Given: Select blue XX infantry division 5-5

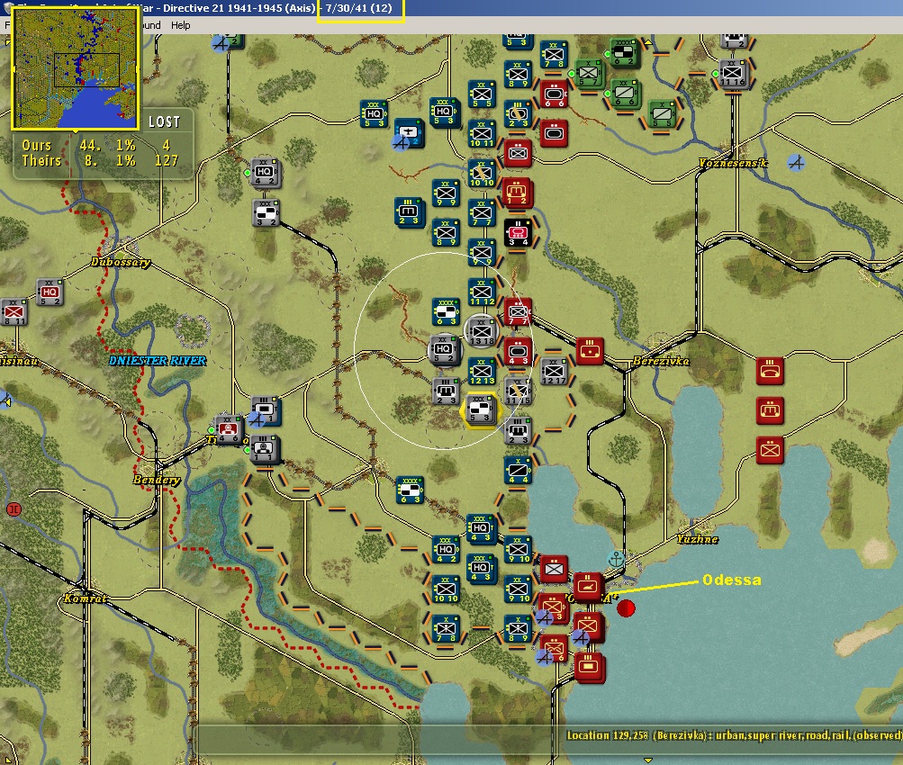Looking at the screenshot, I should pyautogui.click(x=482, y=94).
